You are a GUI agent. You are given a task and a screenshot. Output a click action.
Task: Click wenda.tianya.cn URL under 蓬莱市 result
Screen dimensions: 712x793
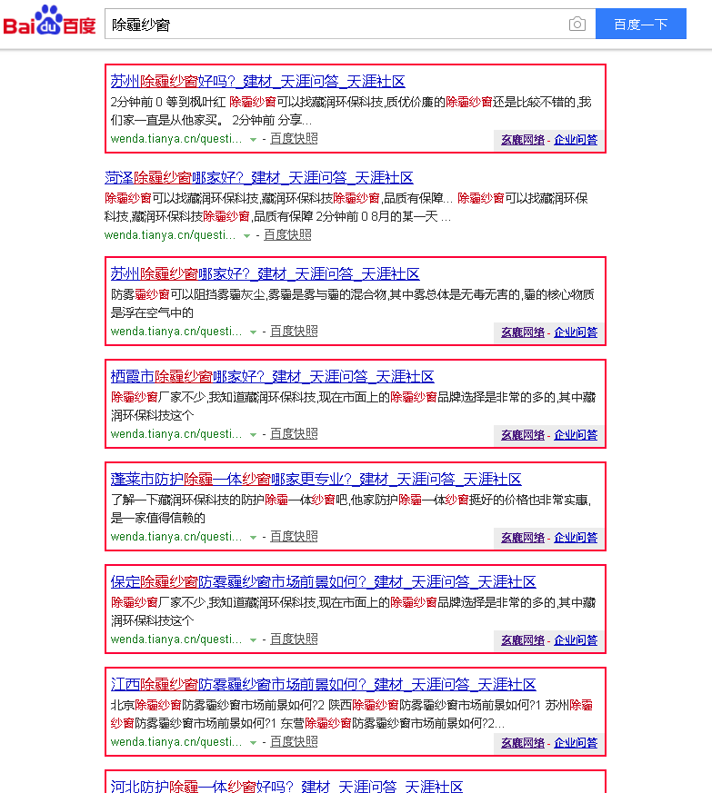[176, 537]
